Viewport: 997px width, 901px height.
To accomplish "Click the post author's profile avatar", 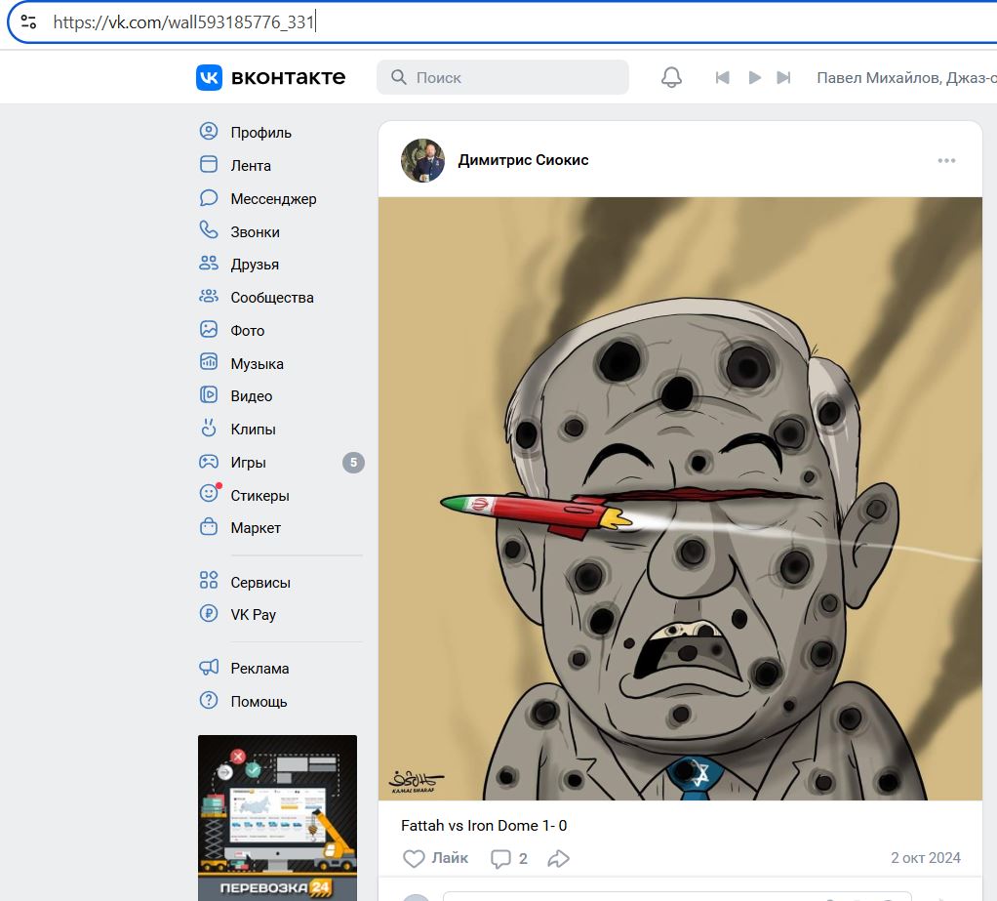I will coord(422,160).
